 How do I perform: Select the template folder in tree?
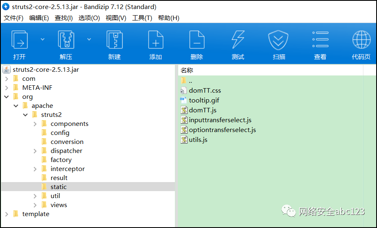coord(35,214)
